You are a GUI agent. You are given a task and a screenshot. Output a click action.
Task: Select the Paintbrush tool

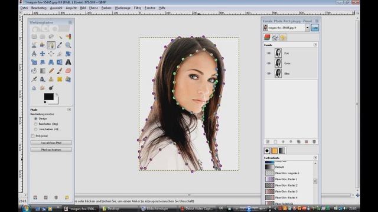[x=60, y=71]
